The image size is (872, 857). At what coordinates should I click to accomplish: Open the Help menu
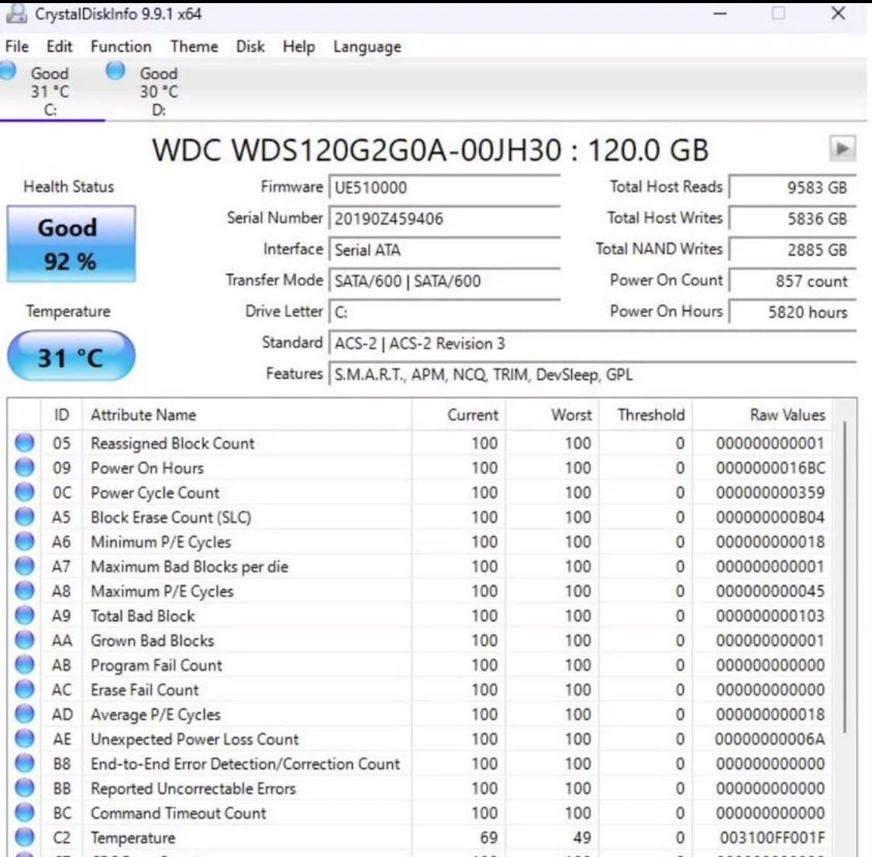[298, 46]
